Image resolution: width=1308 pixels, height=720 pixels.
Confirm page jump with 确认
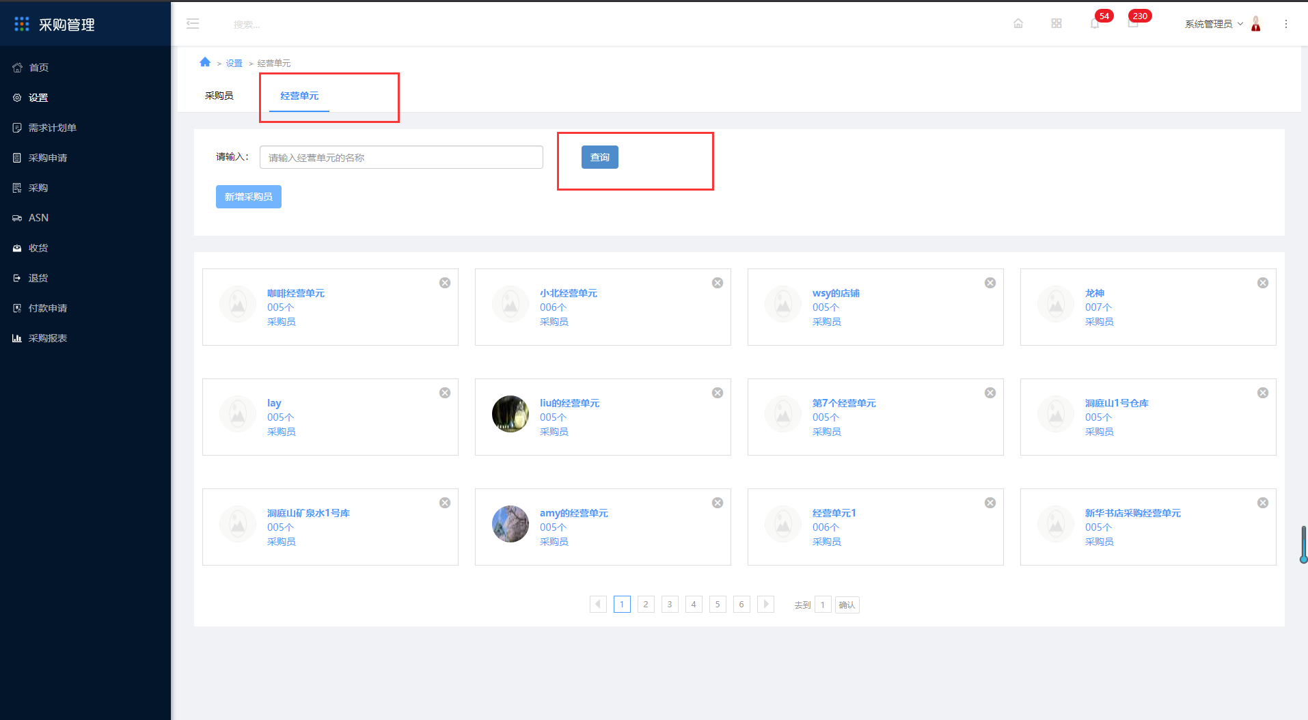coord(847,605)
